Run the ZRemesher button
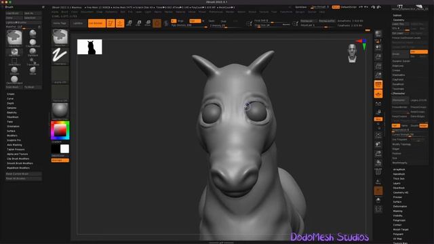The width and height of the screenshot is (434, 244). [400, 100]
